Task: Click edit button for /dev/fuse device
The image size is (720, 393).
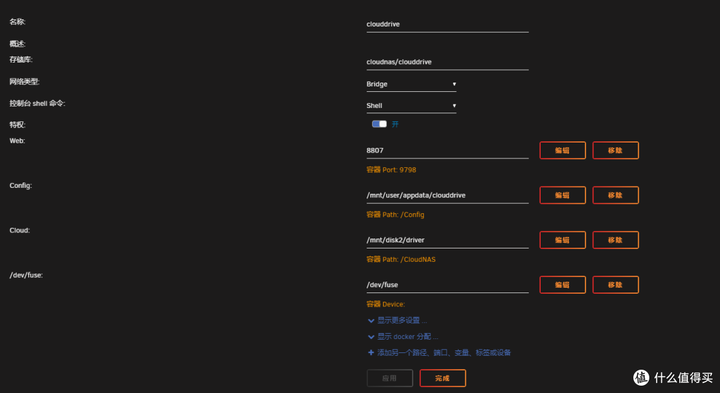Action: (563, 285)
